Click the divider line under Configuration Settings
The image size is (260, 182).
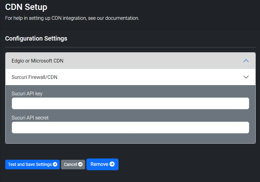pyautogui.click(x=130, y=47)
